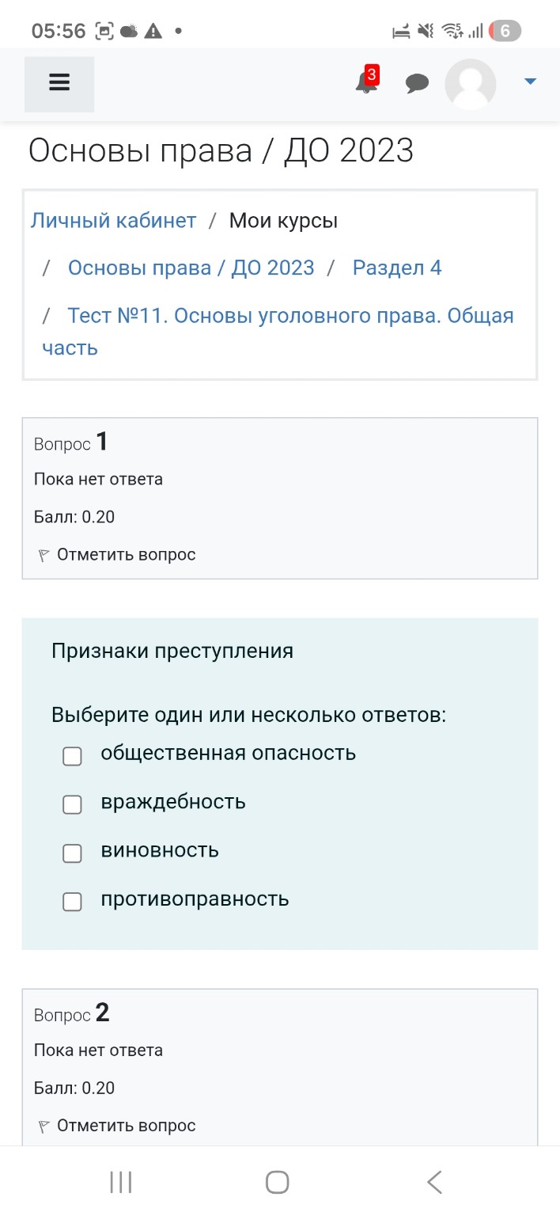Image resolution: width=560 pixels, height=1216 pixels.
Task: Tap the recent apps button in navigation bar
Action: click(x=119, y=1181)
